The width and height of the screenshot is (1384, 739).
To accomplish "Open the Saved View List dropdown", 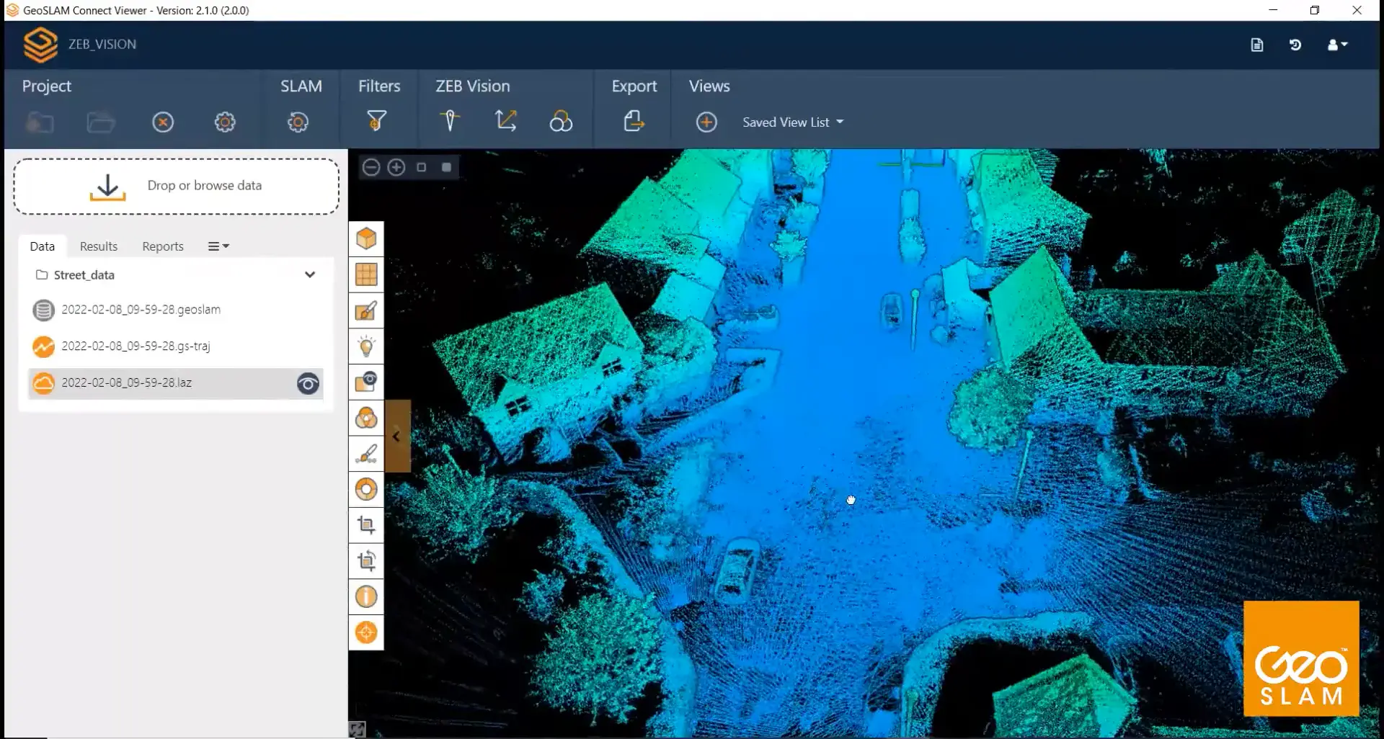I will (x=792, y=122).
